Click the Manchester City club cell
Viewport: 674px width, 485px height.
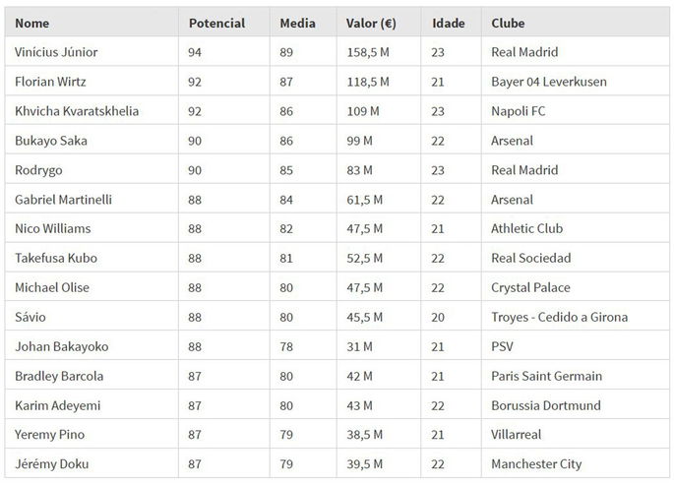click(536, 464)
